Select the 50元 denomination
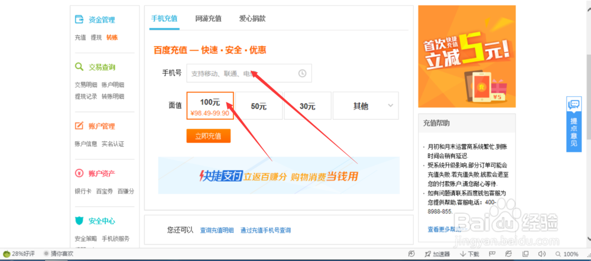The width and height of the screenshot is (591, 261). point(259,106)
